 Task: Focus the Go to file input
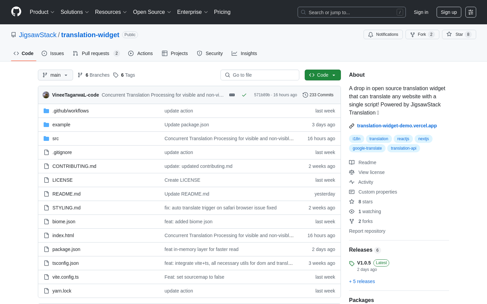coord(260,75)
